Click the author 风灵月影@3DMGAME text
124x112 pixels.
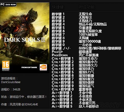pos(24,104)
